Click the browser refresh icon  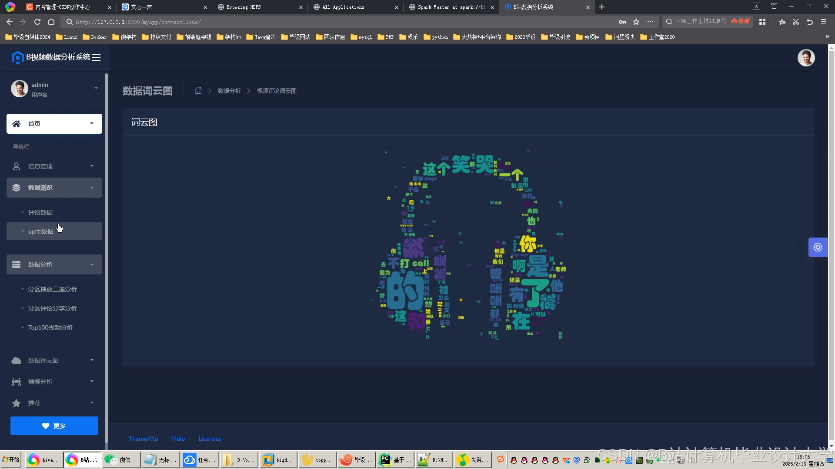coord(37,22)
